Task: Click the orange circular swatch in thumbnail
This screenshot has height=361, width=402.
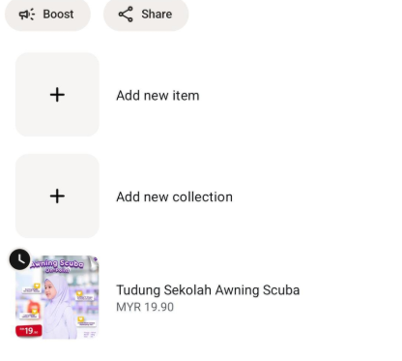Action: point(32,307)
